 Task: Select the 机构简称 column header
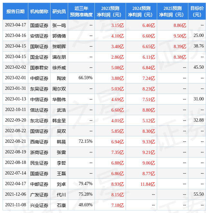[x=39, y=12]
